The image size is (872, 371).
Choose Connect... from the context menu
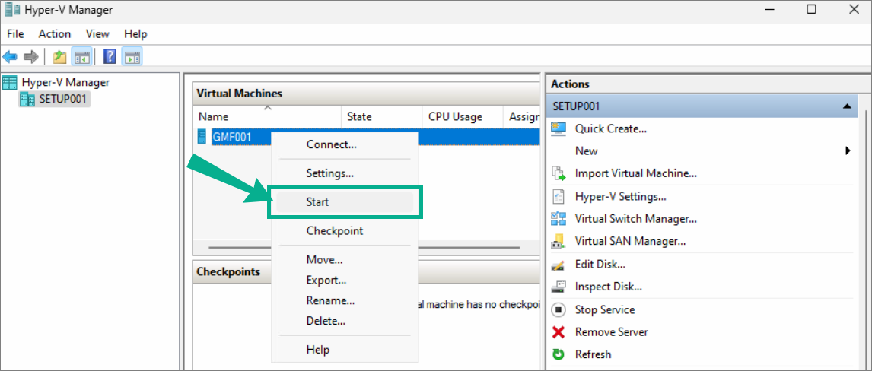[x=344, y=144]
